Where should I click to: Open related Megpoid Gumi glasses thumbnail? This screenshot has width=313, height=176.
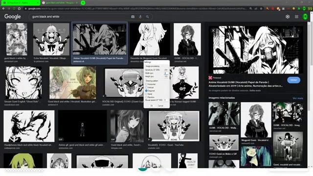click(256, 120)
